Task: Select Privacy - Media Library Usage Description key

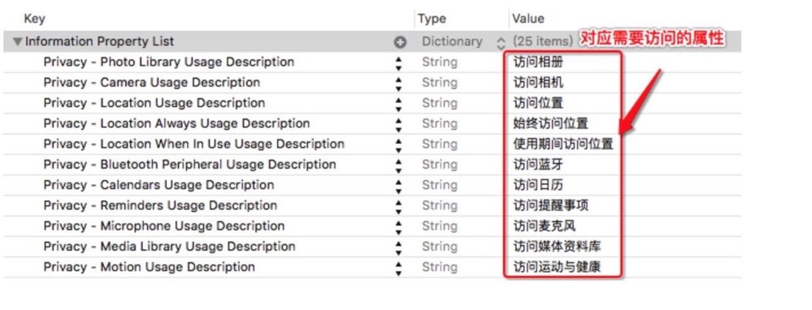Action: [x=169, y=247]
